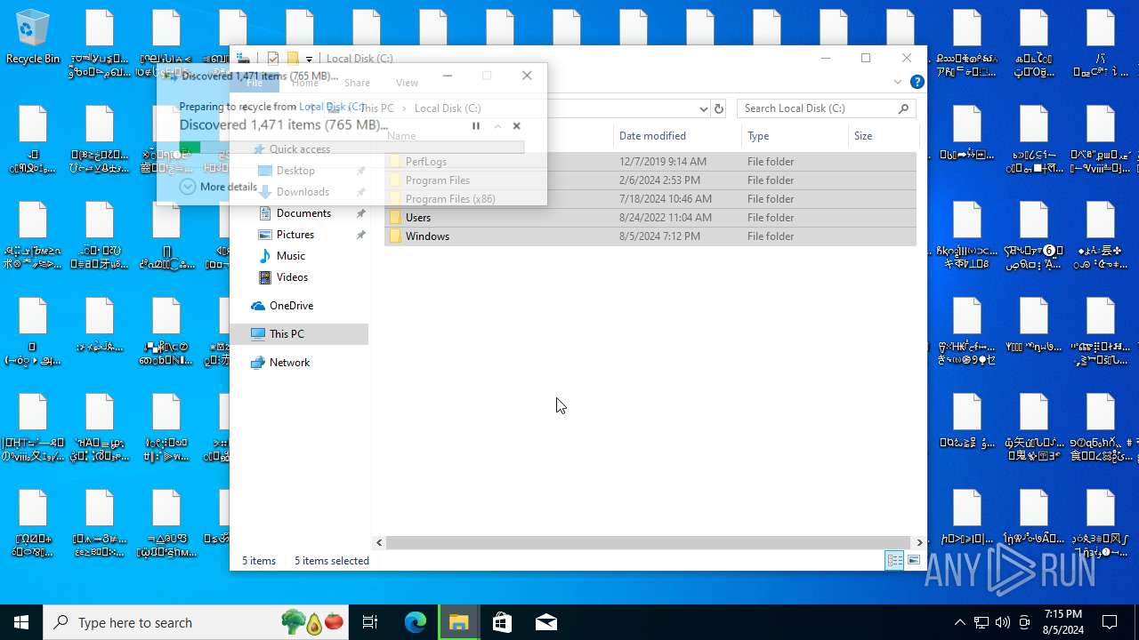Click the Windows folder icon
Screen dimensions: 1139x640
click(396, 236)
